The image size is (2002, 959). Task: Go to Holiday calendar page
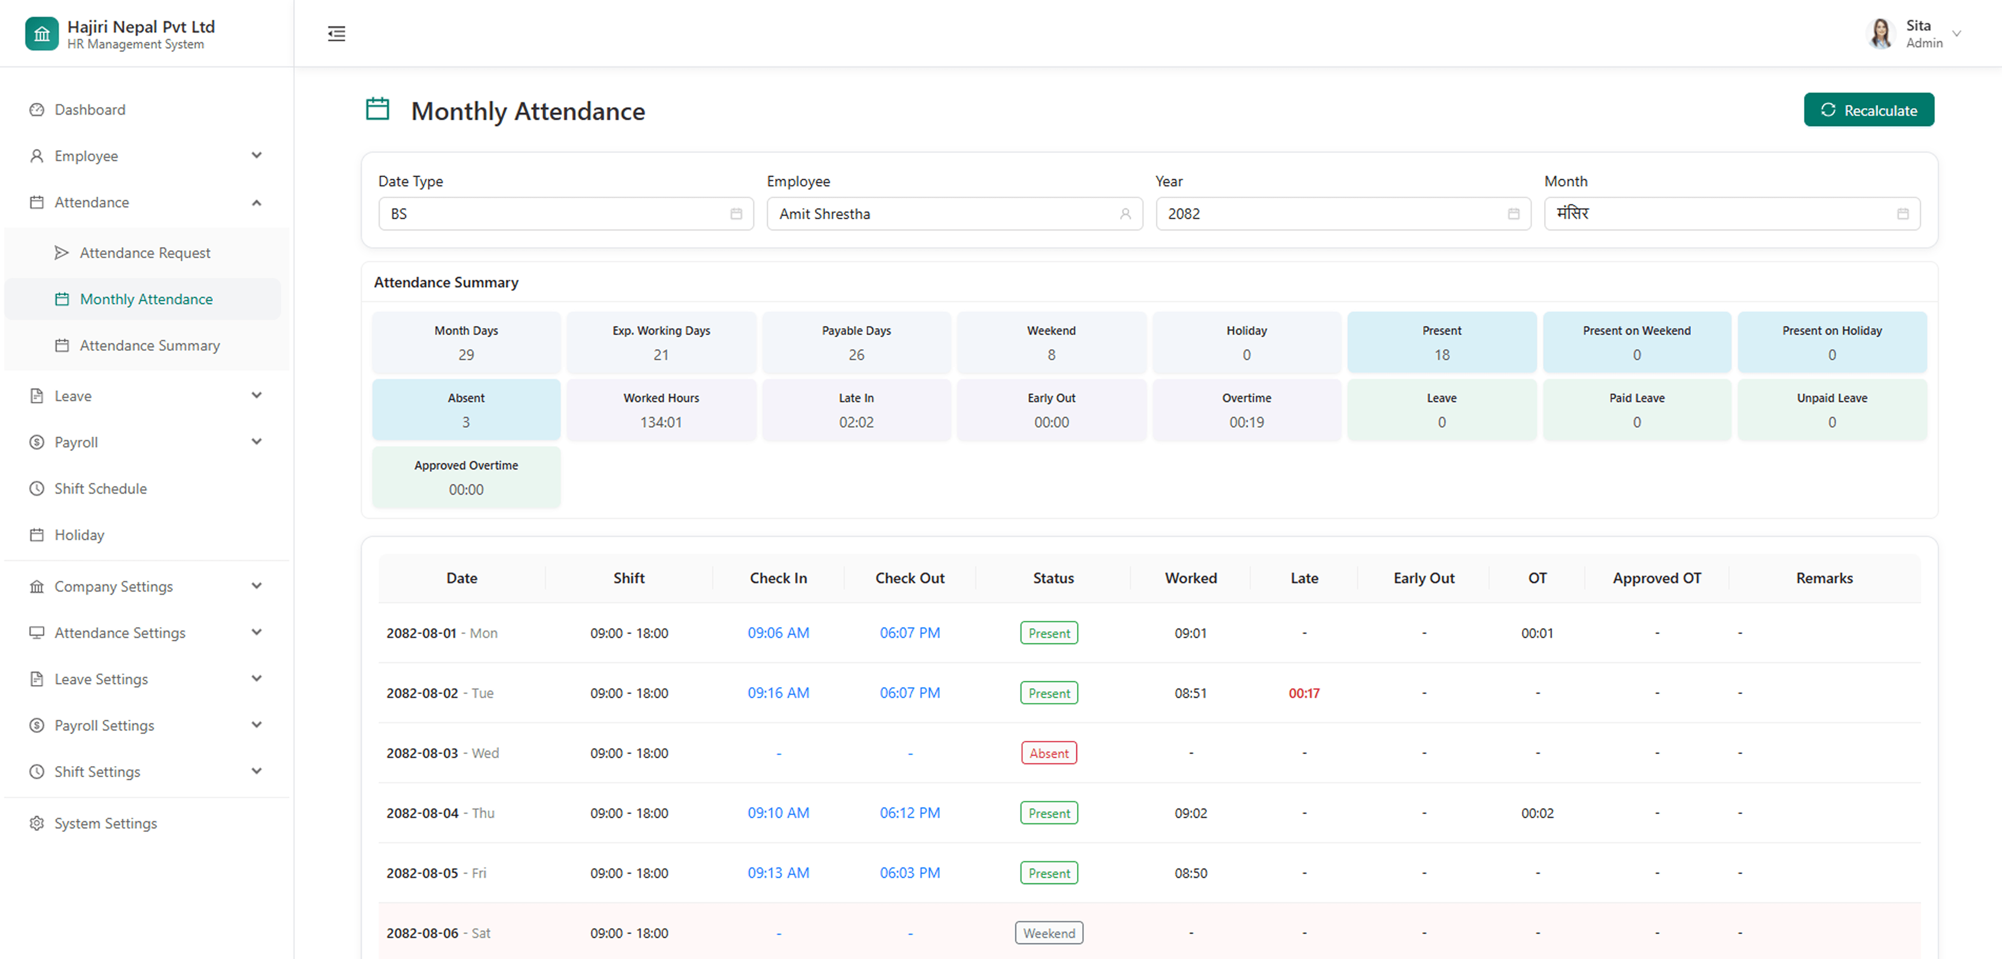pyautogui.click(x=78, y=535)
